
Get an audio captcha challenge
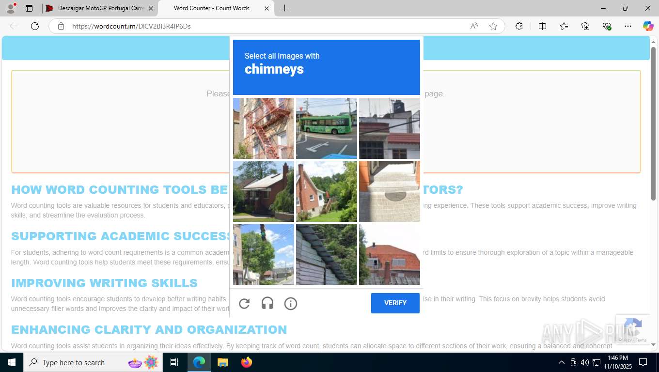(x=267, y=304)
